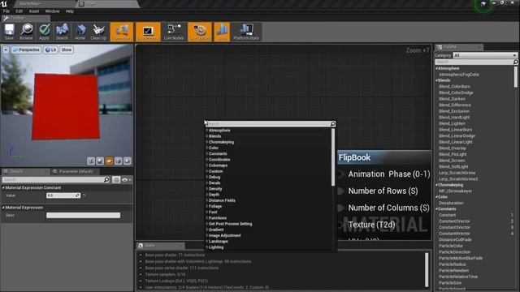Select Blend_Overlay in the Palette
This screenshot has width=520, height=292.
[453, 148]
